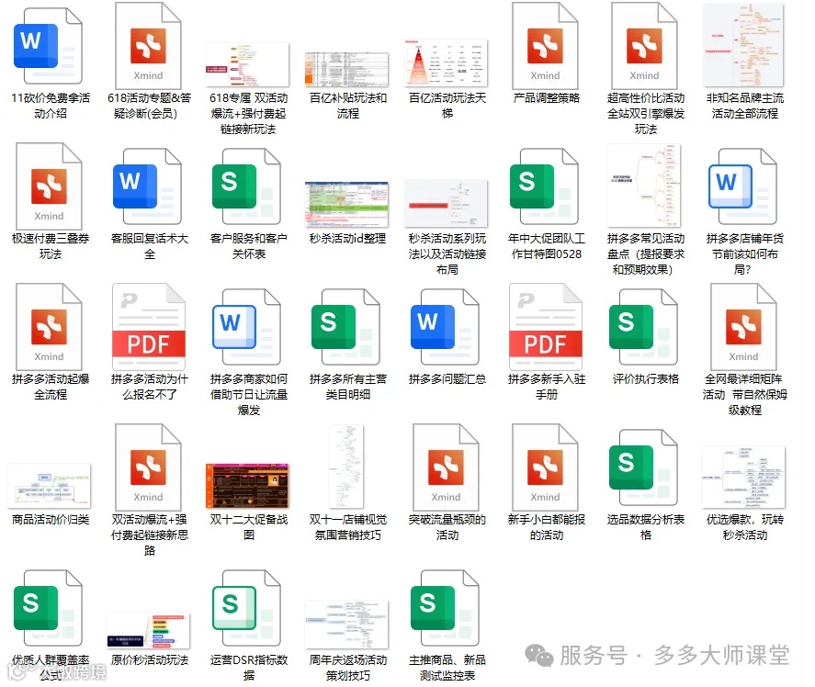This screenshot has height=687, width=815.
Task: Click the file name 选品数据分析表格
Action: click(x=646, y=527)
